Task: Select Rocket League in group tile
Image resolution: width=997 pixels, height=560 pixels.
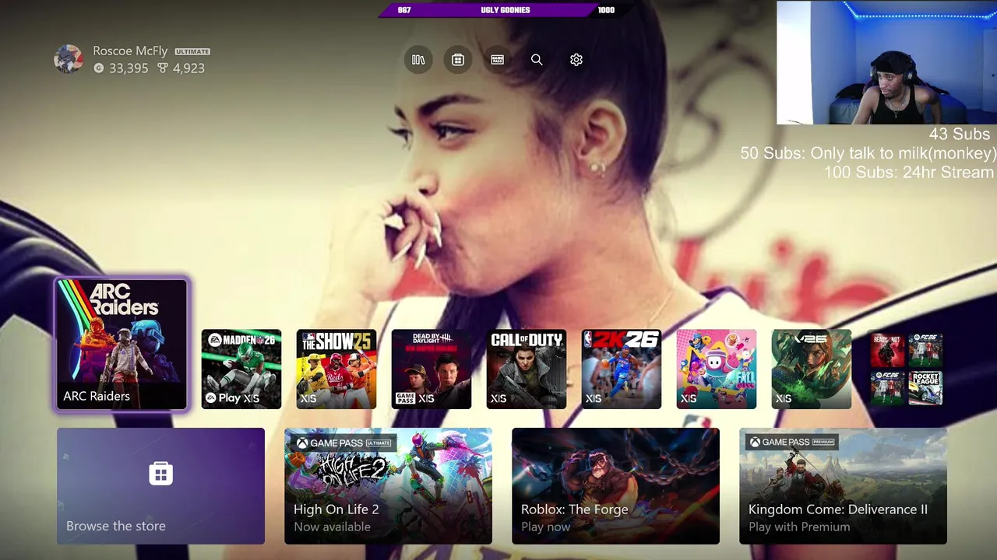Action: [925, 387]
